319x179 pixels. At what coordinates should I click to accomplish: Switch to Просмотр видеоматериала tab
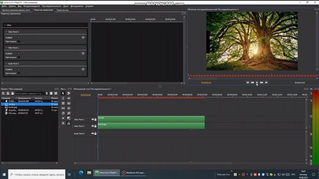pos(16,10)
